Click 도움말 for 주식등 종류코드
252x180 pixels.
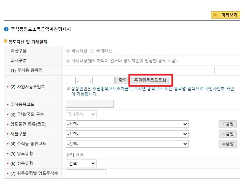click(x=227, y=144)
